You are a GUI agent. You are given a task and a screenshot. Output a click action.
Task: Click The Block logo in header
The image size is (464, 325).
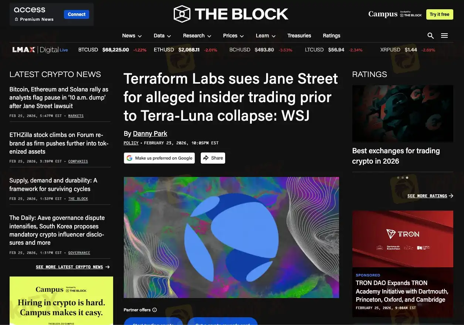point(231,14)
